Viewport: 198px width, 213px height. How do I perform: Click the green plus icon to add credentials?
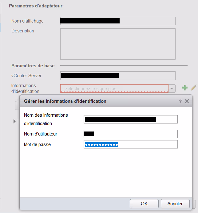pyautogui.click(x=184, y=88)
